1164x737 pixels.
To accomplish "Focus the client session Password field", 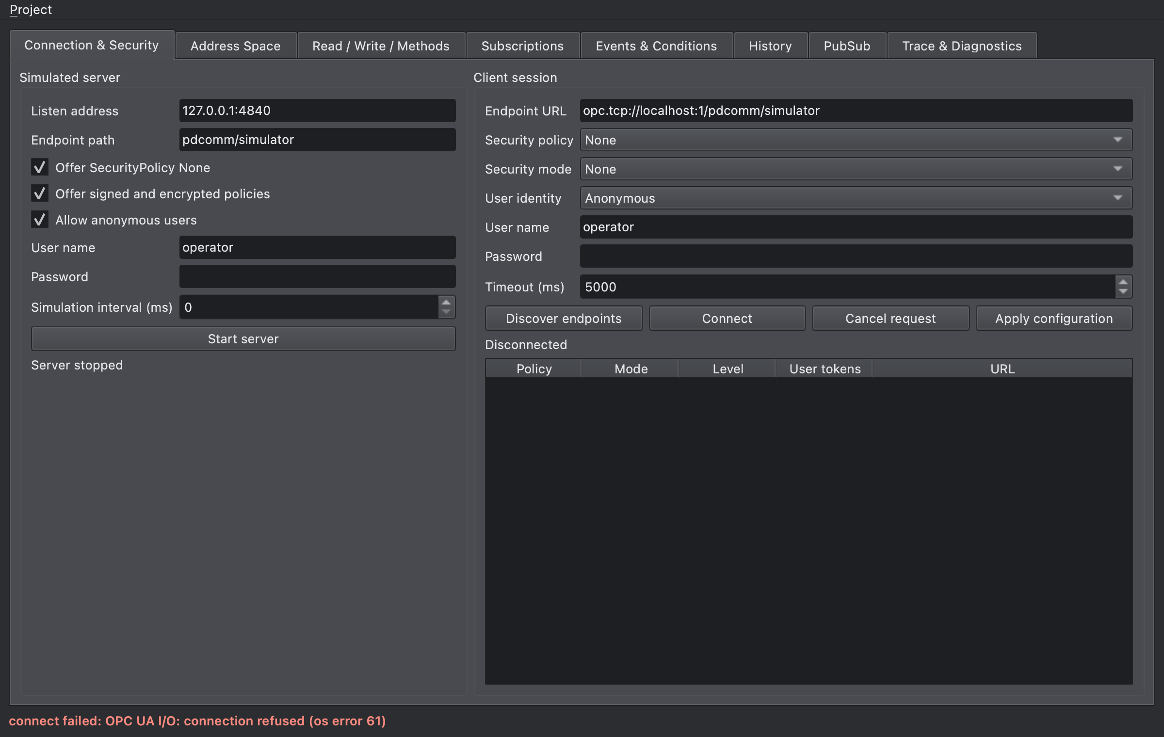I will (856, 256).
